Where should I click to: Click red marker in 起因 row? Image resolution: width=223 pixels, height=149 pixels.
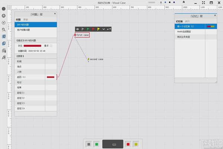click(51, 77)
